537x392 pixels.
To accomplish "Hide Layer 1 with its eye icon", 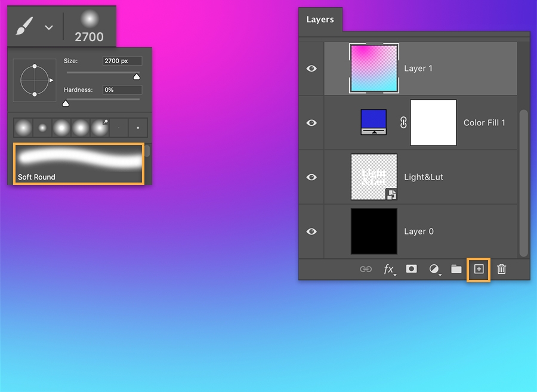I will pos(311,68).
